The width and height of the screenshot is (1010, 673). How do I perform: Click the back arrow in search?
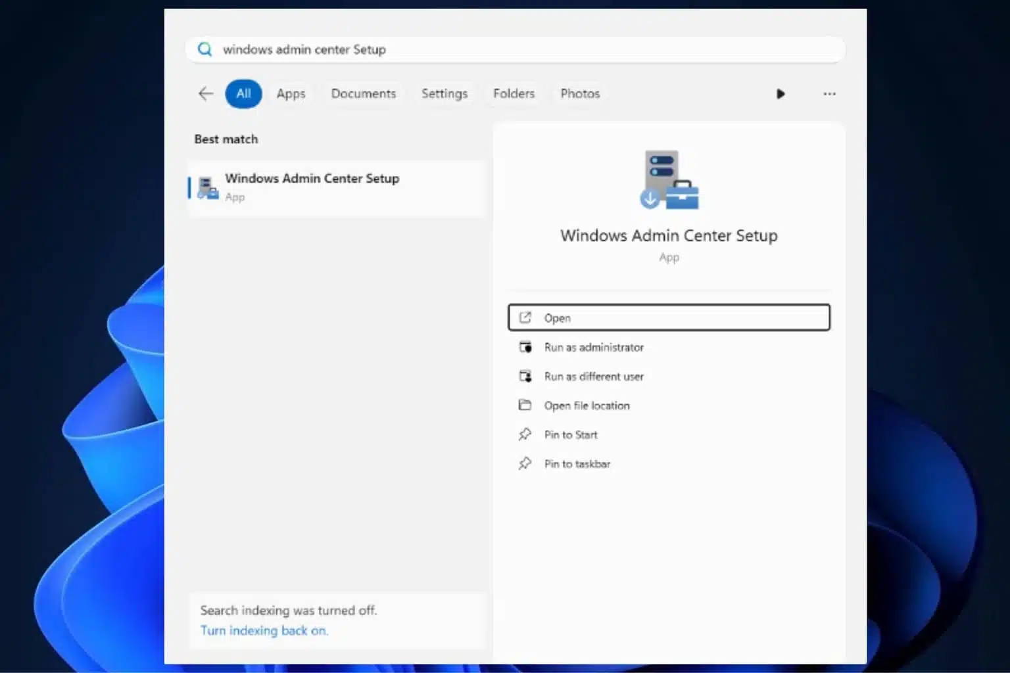pyautogui.click(x=206, y=93)
